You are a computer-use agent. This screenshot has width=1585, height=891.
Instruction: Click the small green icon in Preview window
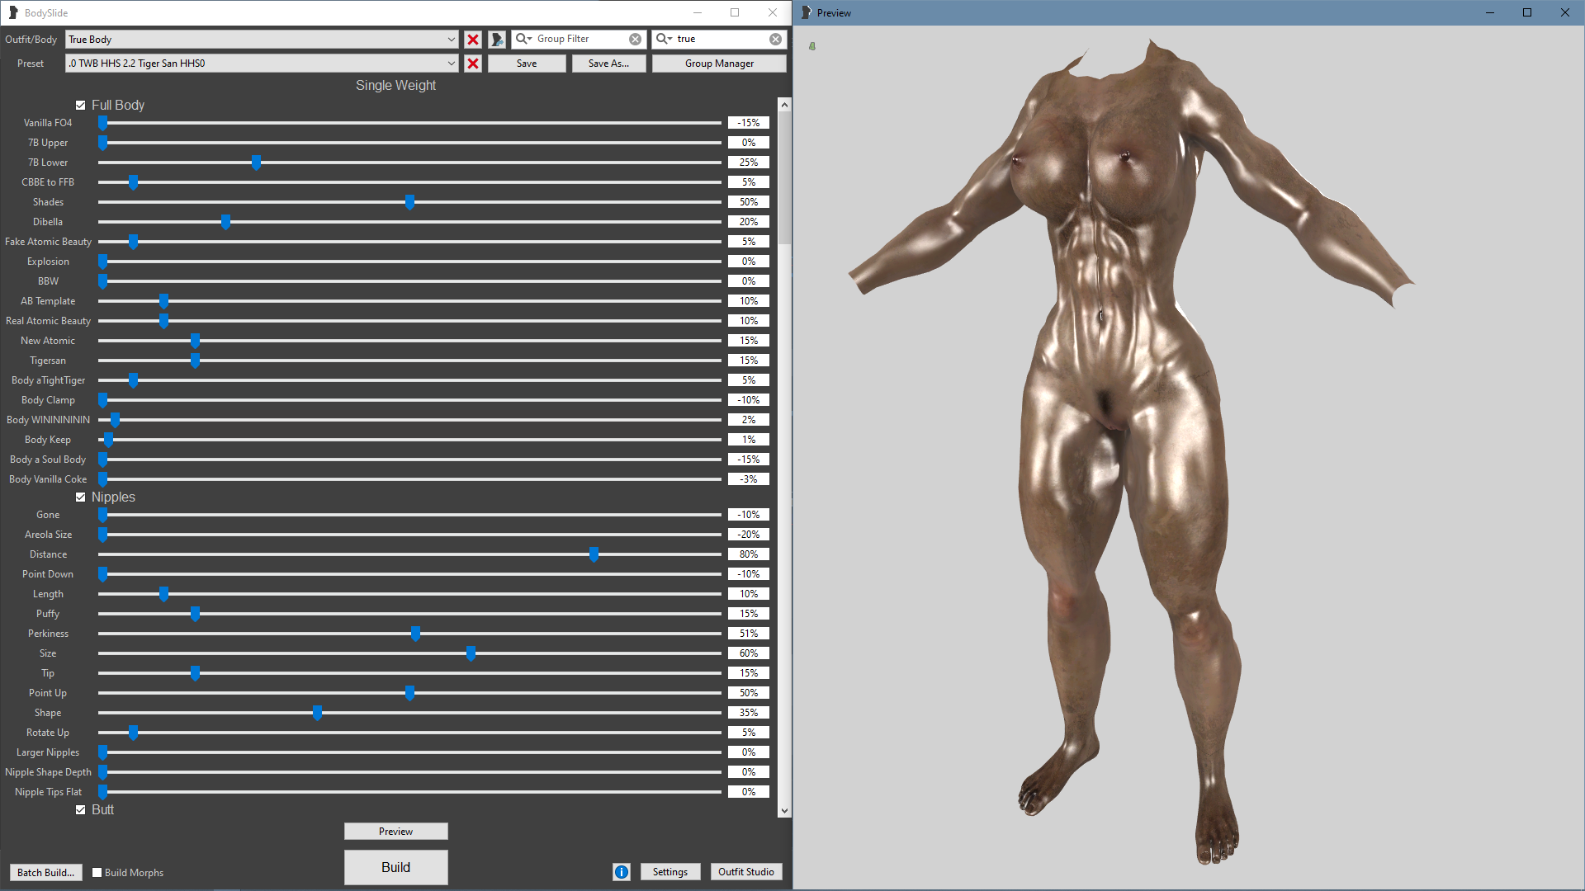tap(812, 46)
